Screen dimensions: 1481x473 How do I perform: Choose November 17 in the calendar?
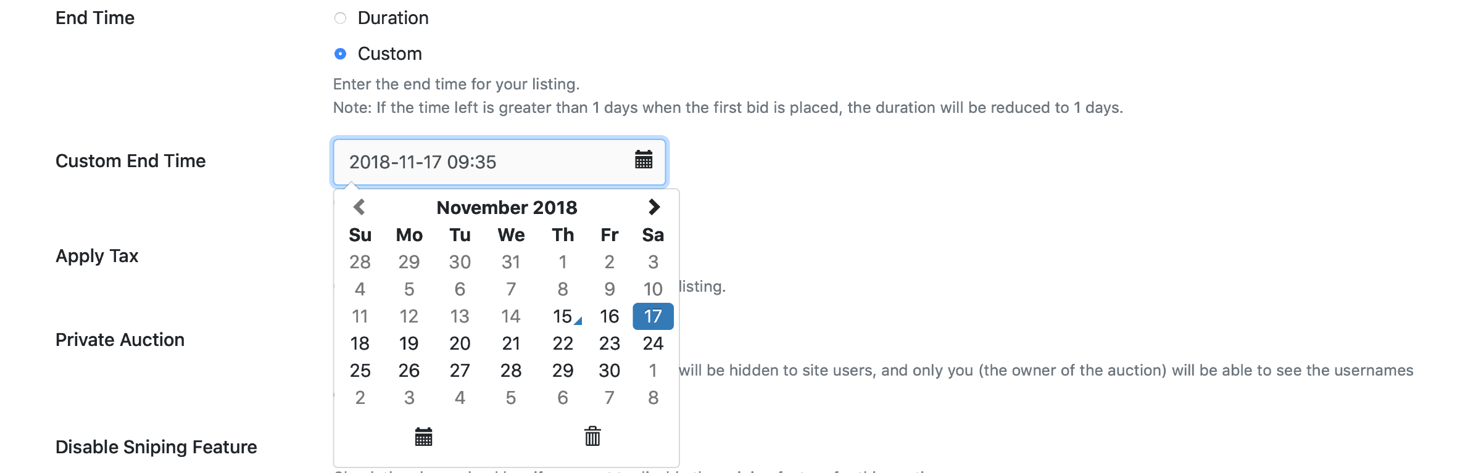[653, 316]
